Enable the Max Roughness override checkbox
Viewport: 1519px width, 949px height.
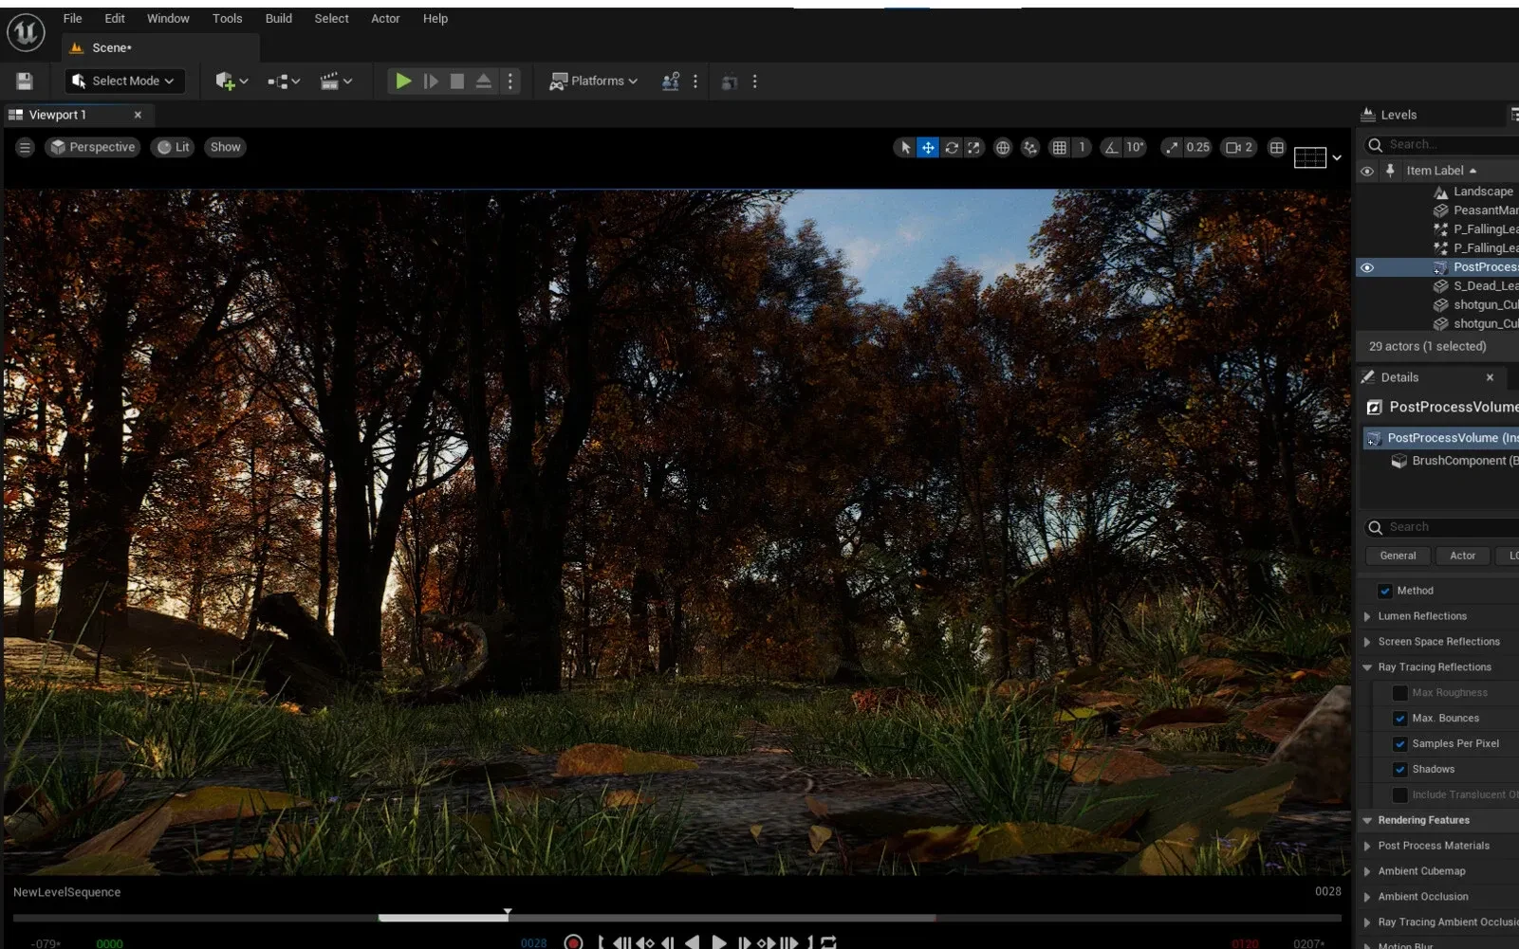[x=1400, y=693]
